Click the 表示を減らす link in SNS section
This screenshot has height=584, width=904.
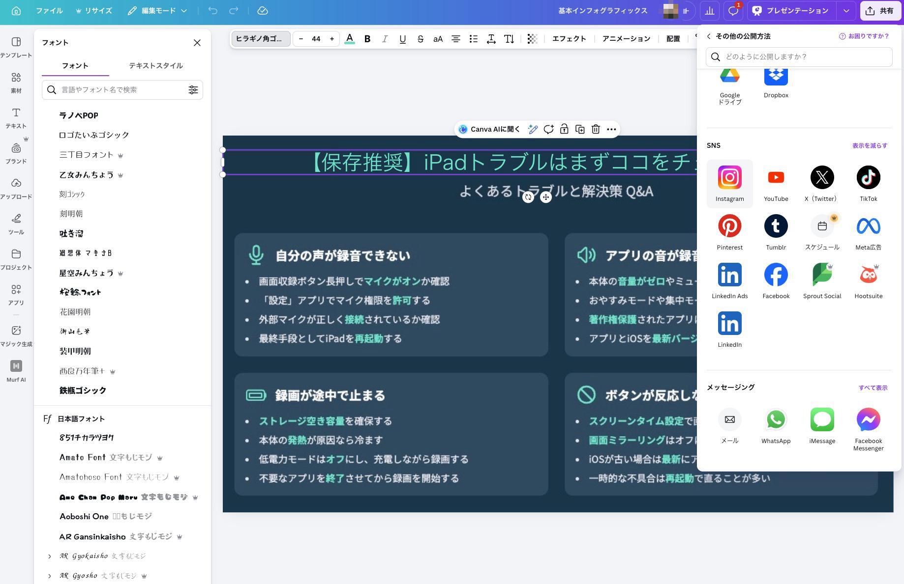(869, 145)
